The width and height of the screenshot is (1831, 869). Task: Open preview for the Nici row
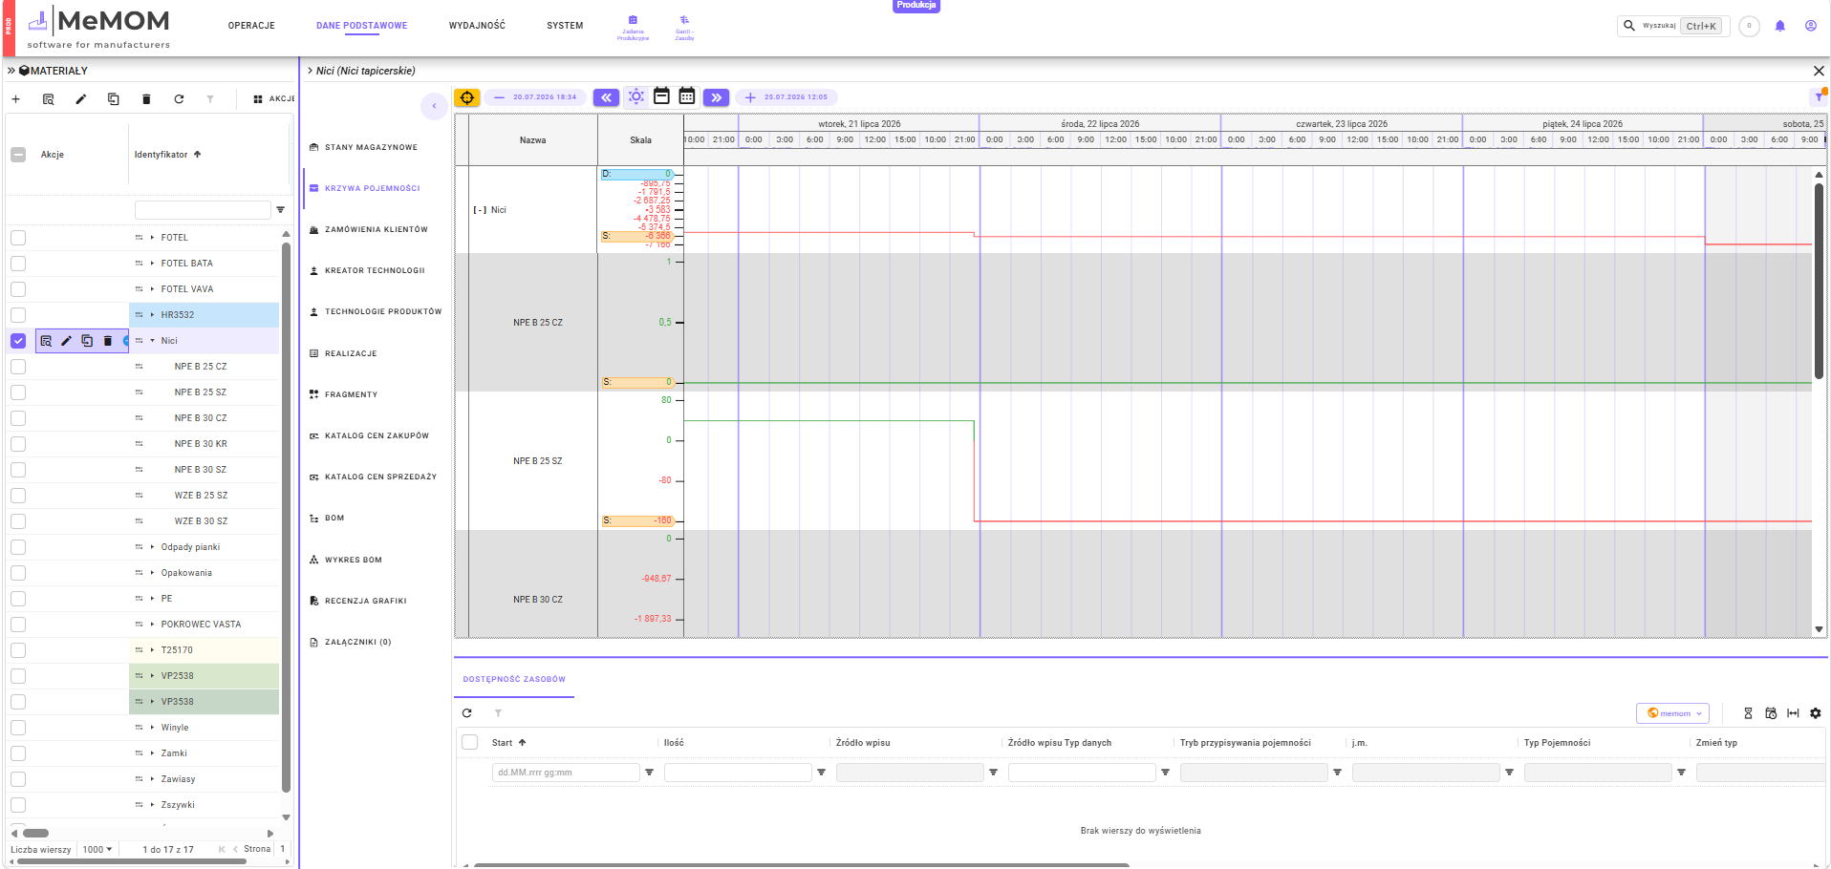46,341
